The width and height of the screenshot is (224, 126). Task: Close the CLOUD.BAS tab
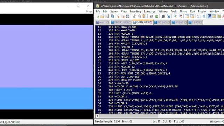tap(130, 22)
